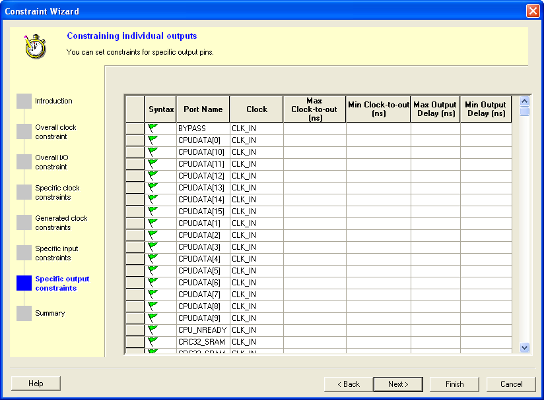544x400 pixels.
Task: Click the Max Clock-to-out cell for BYPASS
Action: point(315,129)
